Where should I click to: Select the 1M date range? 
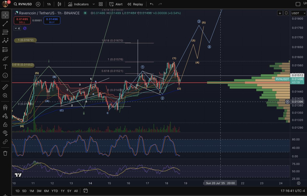pos(31,191)
